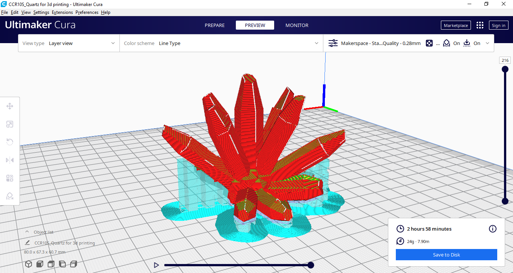513x273 pixels.
Task: Click the layer number field showing 216
Action: [505, 60]
